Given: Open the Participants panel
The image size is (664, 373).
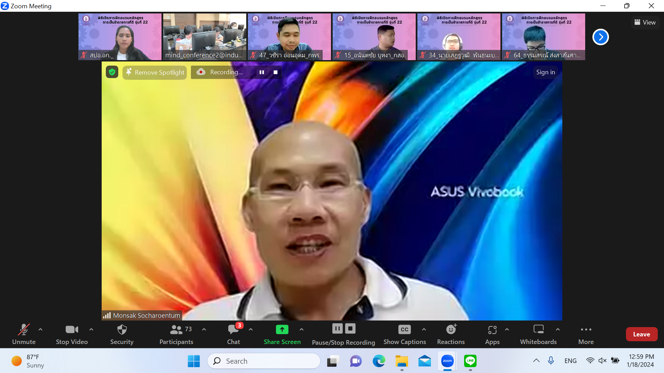Looking at the screenshot, I should pos(176,334).
